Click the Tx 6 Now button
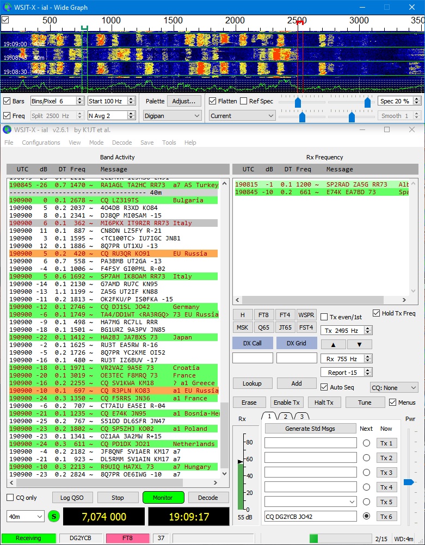 coord(386,517)
